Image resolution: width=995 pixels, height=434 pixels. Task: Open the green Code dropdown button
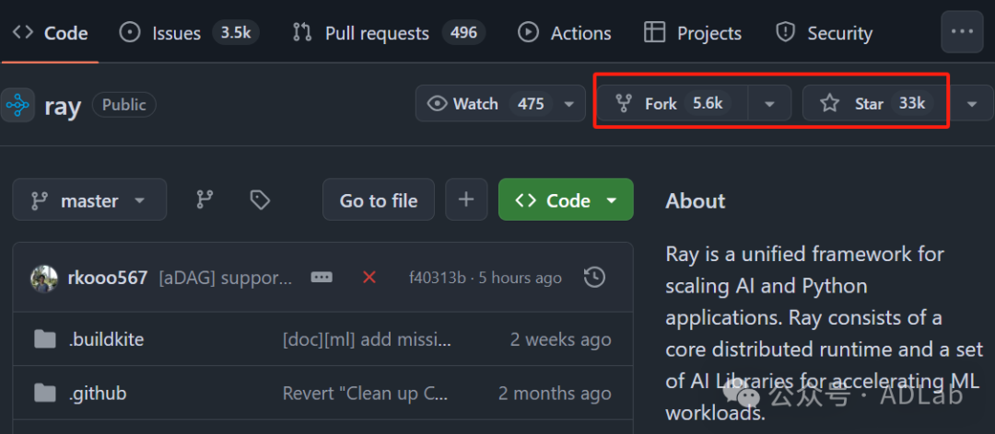pos(566,200)
